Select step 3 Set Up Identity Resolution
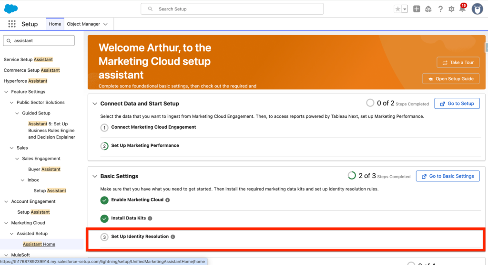 pyautogui.click(x=140, y=237)
